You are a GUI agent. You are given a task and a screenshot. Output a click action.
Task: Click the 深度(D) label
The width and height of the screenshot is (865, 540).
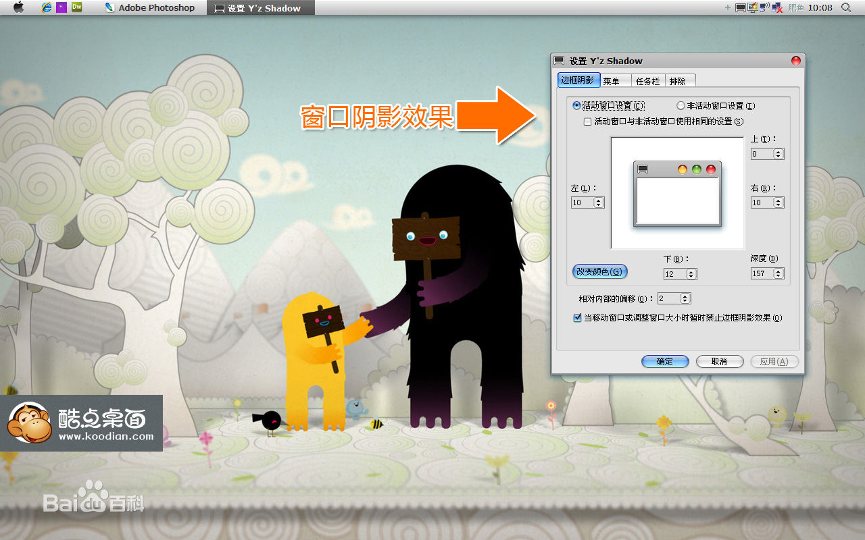pos(764,259)
